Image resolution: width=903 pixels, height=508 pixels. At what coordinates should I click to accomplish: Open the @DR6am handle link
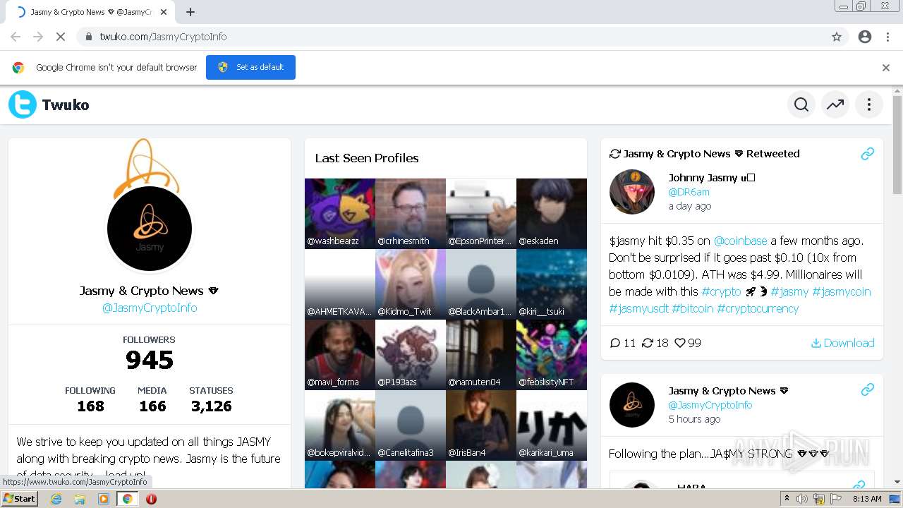click(x=689, y=192)
